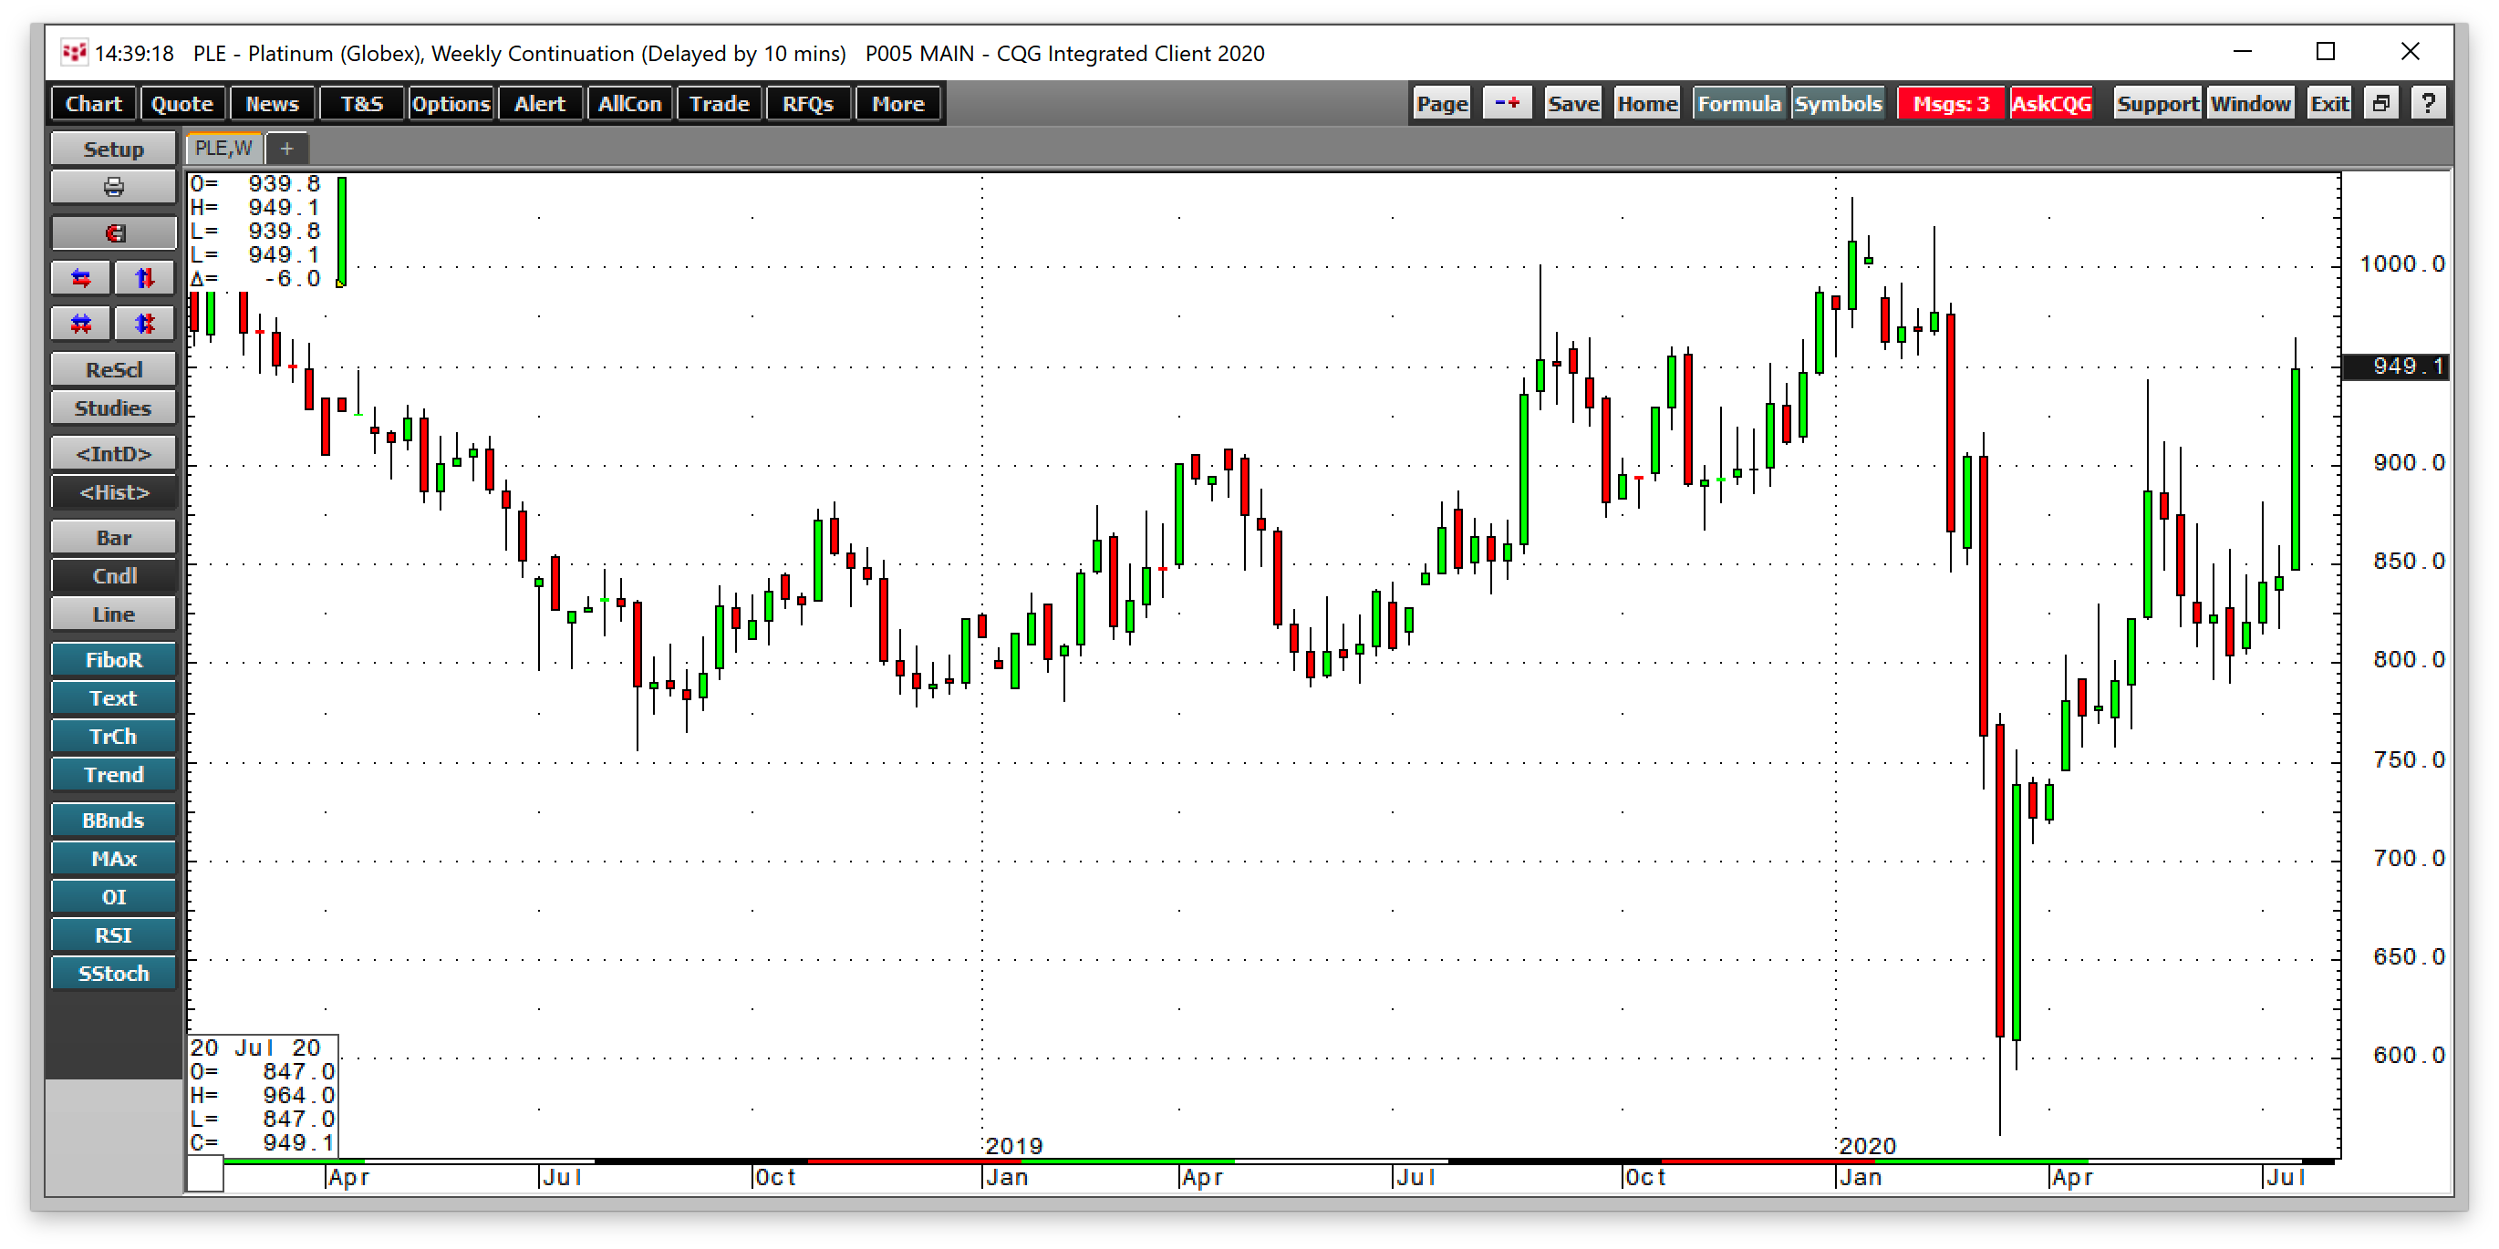The height and width of the screenshot is (1249, 2499).
Task: Click the 20 Jul 20 date in data box
Action: [x=255, y=1048]
